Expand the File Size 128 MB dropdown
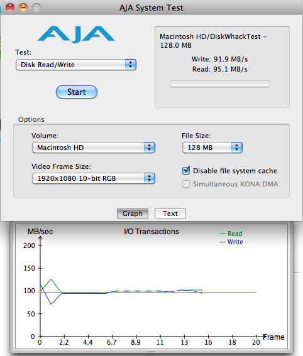The height and width of the screenshot is (356, 303). (212, 148)
